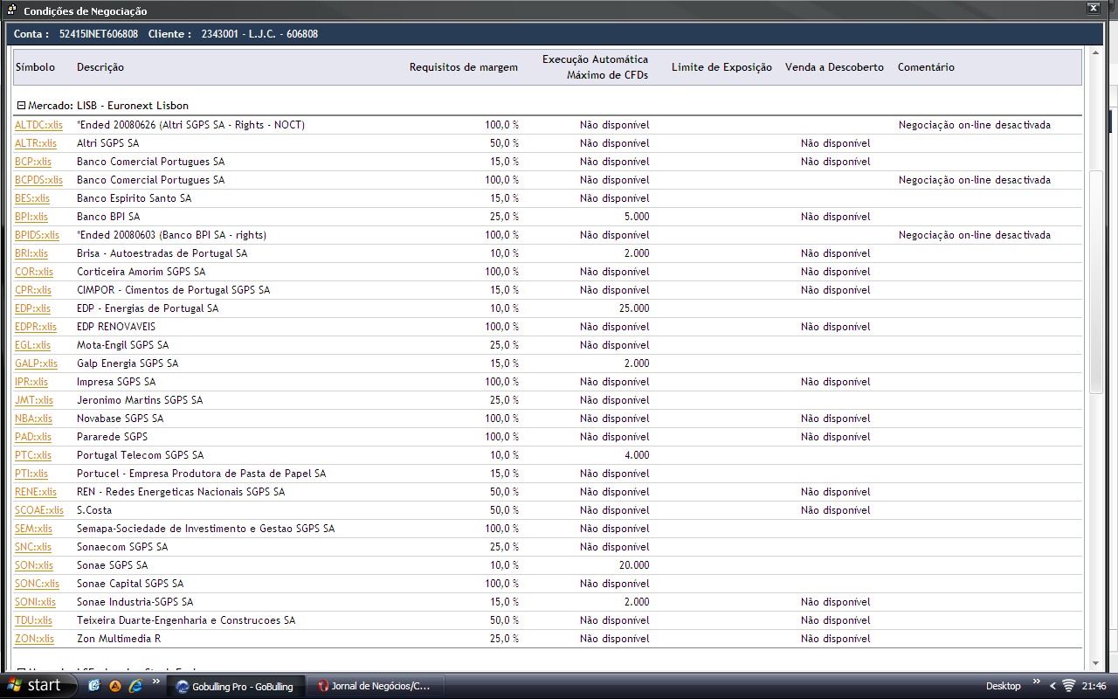
Task: Open the SNC:xlis symbol link
Action: 33,547
